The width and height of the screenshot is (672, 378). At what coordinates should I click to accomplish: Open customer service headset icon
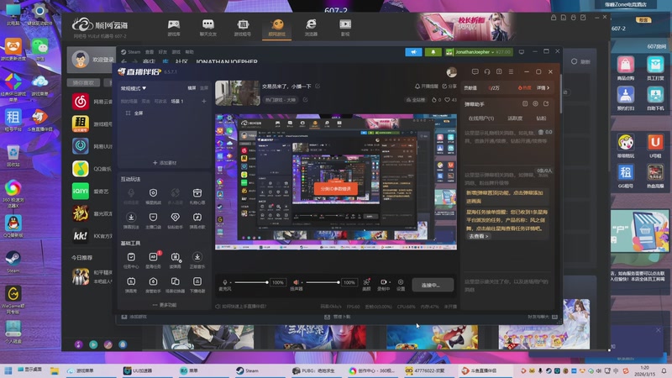coord(487,72)
